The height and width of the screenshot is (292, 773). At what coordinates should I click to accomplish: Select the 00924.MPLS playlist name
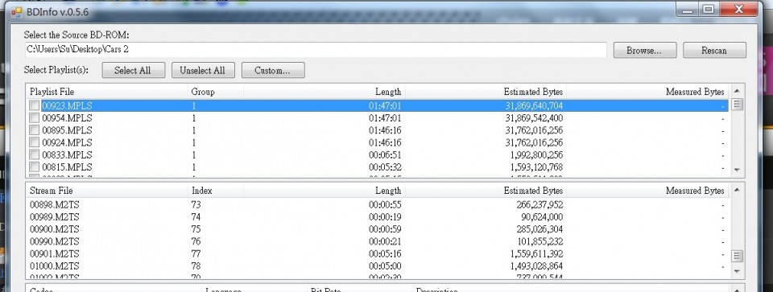pos(67,143)
